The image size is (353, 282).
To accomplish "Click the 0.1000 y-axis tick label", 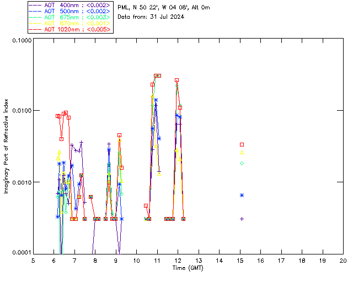I will tap(22, 40).
